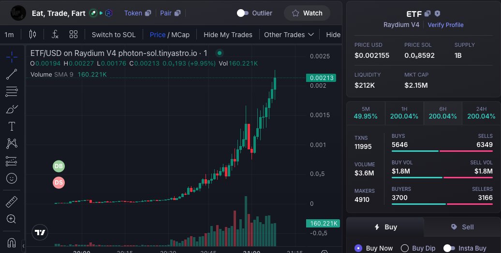Click the DS marker on the chart
The height and width of the screenshot is (253, 501).
pos(59,183)
